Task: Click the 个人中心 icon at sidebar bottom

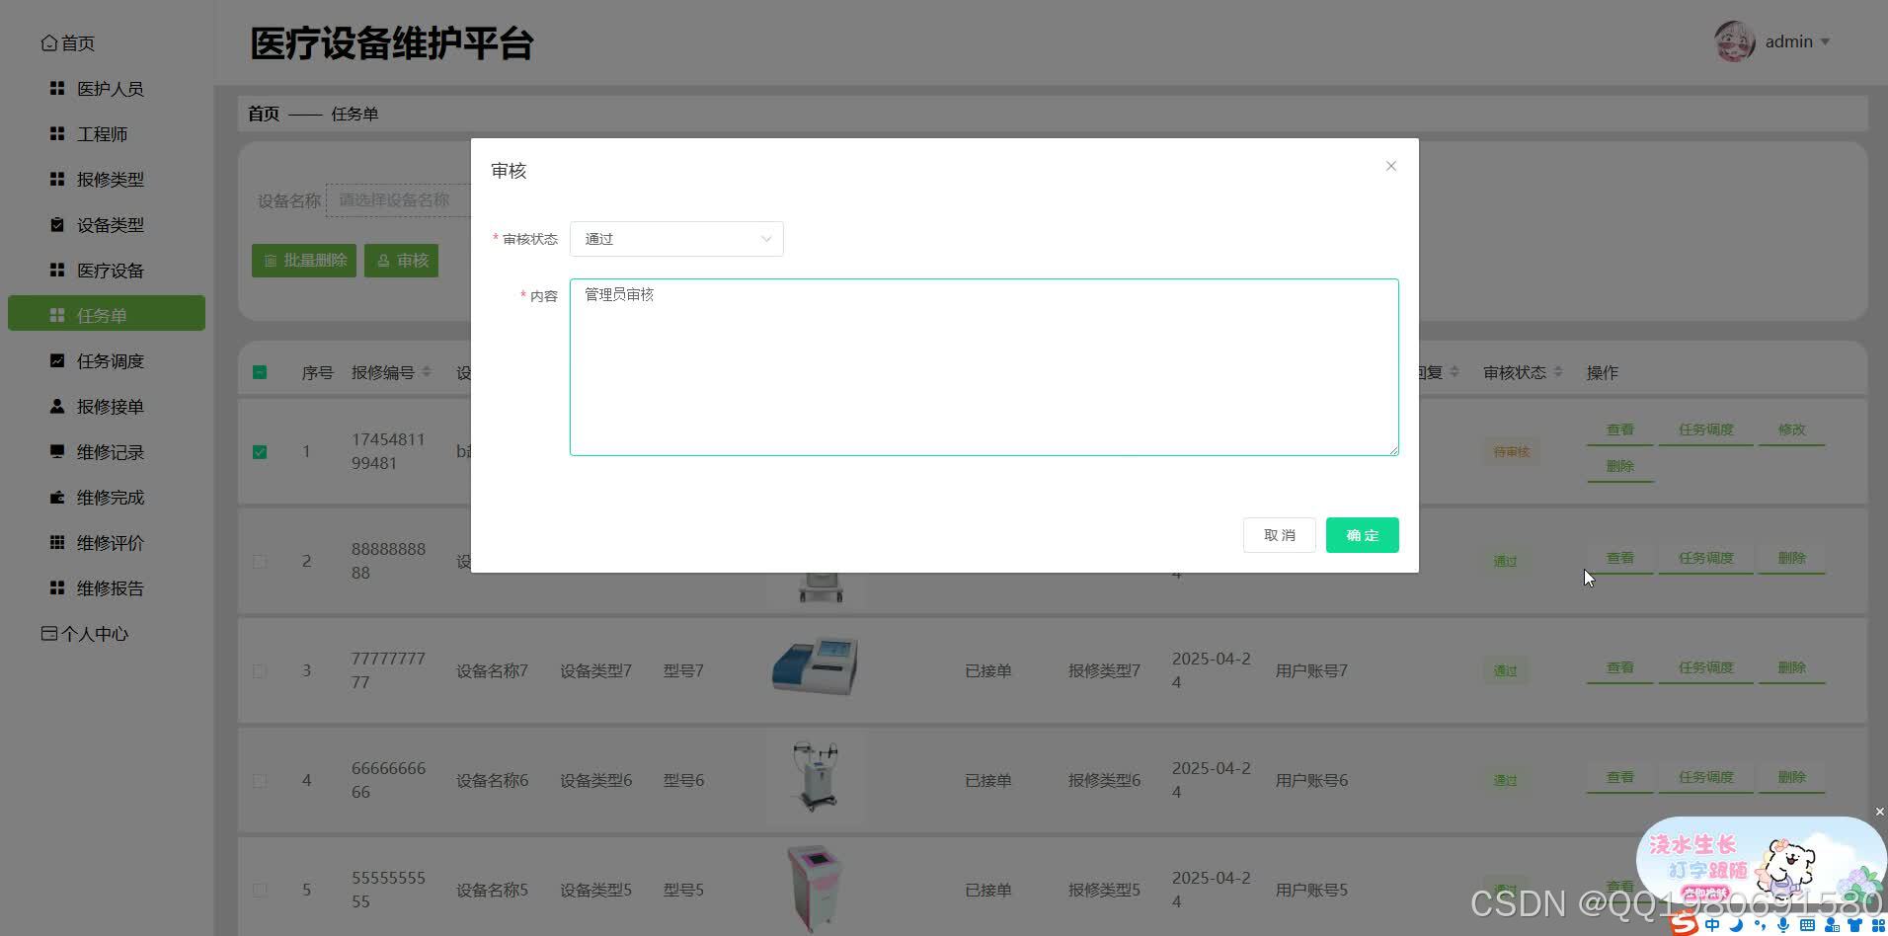Action: tap(47, 633)
